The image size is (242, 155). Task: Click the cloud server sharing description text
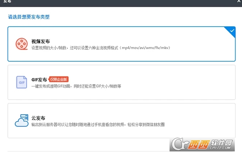tap(98, 124)
